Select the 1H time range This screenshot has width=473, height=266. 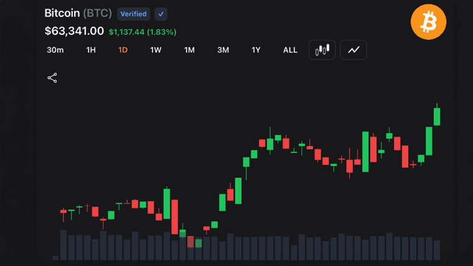91,50
